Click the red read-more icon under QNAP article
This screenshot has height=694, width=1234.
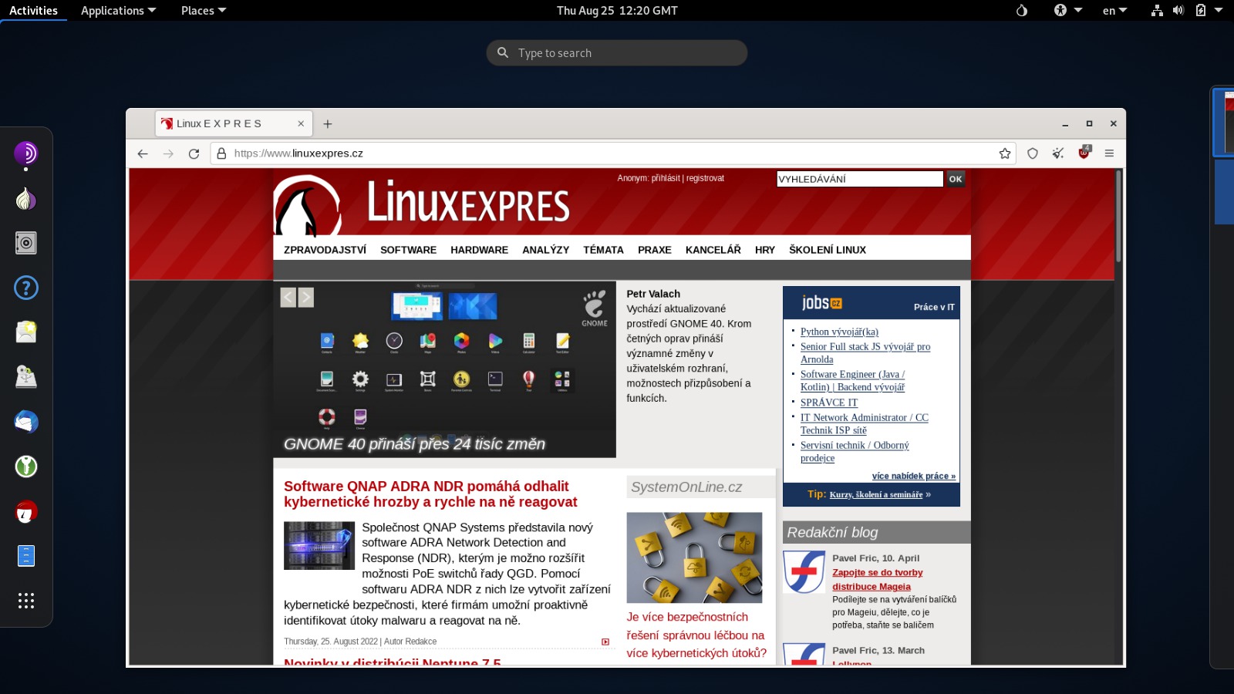605,642
